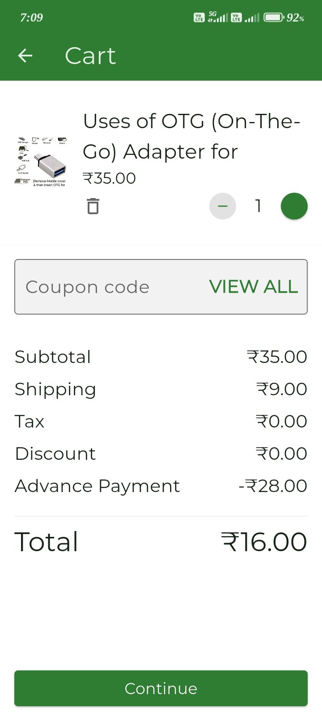Tap the 5G signal strength icon

[218, 17]
